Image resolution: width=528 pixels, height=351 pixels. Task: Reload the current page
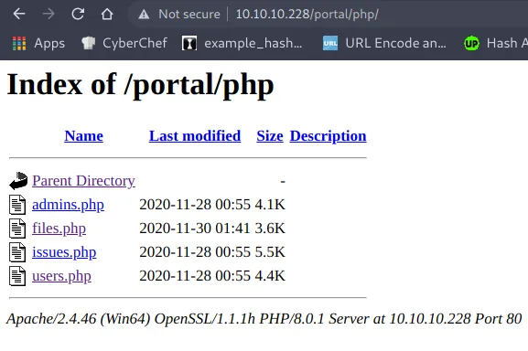pyautogui.click(x=78, y=14)
